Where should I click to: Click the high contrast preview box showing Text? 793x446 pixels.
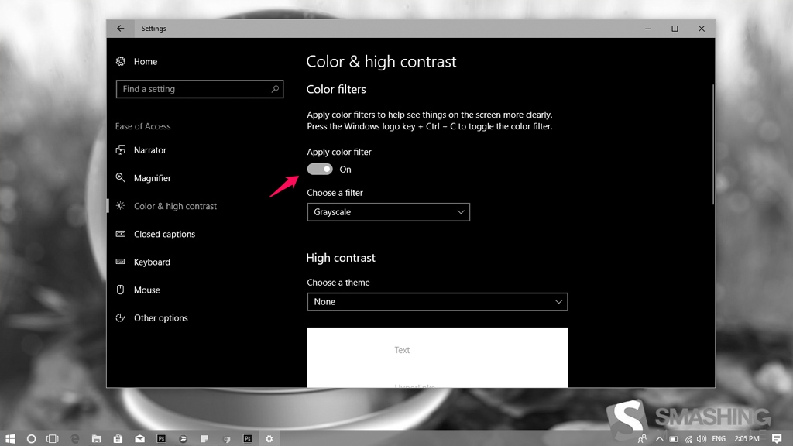click(x=438, y=358)
